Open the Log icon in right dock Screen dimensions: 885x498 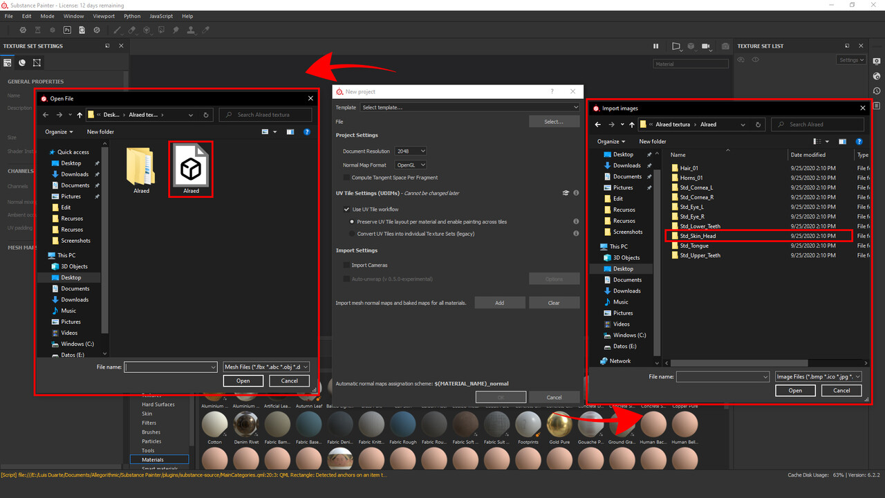tap(877, 106)
